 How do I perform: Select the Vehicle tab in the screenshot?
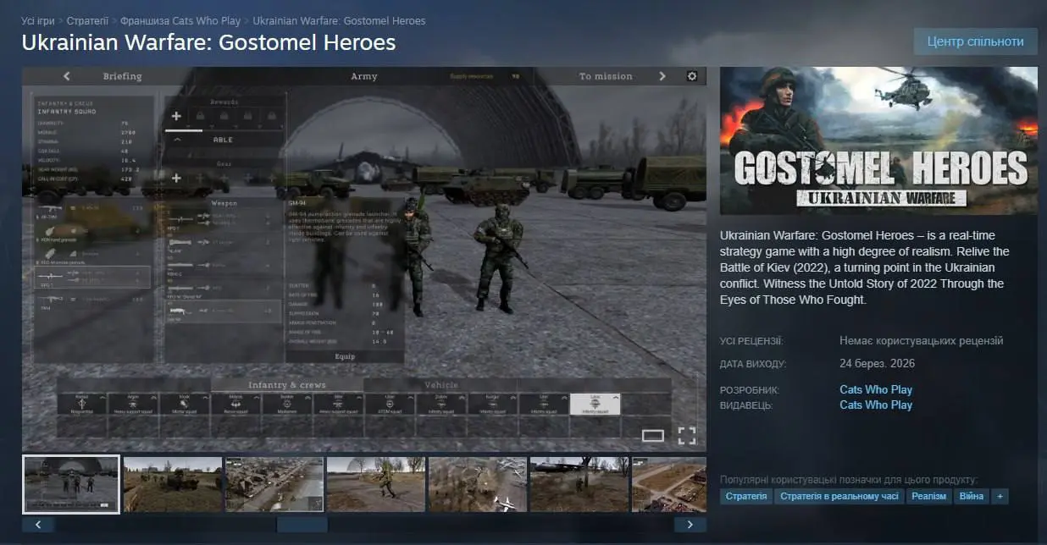point(440,384)
